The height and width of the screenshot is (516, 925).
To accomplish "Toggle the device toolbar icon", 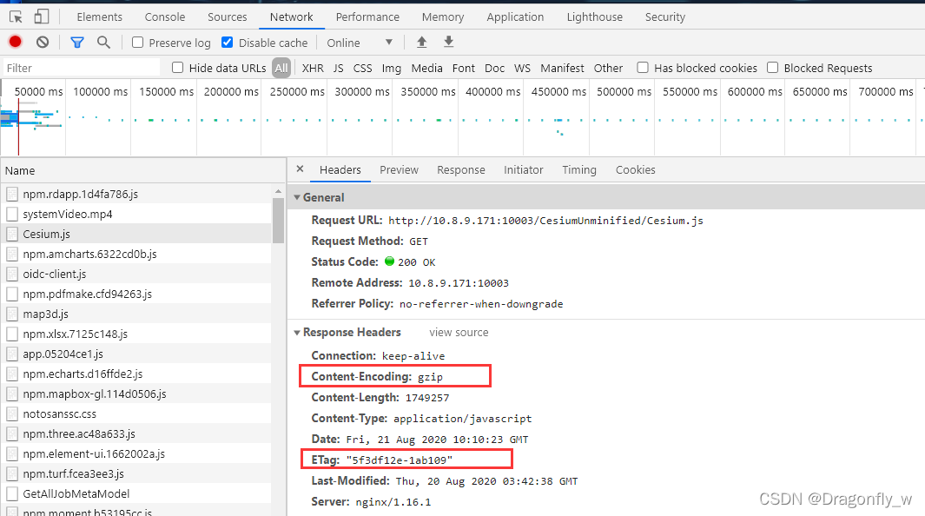I will pyautogui.click(x=42, y=17).
